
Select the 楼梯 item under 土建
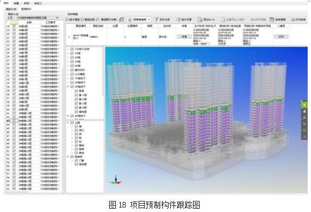pyautogui.click(x=81, y=149)
